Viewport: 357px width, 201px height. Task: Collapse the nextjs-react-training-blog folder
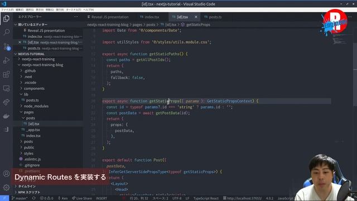click(42, 65)
